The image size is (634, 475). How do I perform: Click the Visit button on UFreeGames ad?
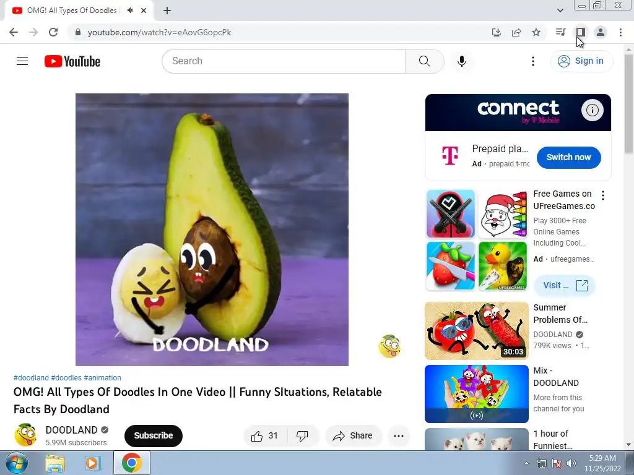click(565, 286)
